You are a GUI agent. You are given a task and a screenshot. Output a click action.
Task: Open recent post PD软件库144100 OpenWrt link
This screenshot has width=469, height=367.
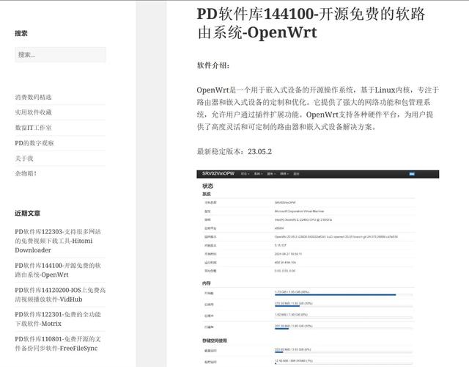point(58,270)
